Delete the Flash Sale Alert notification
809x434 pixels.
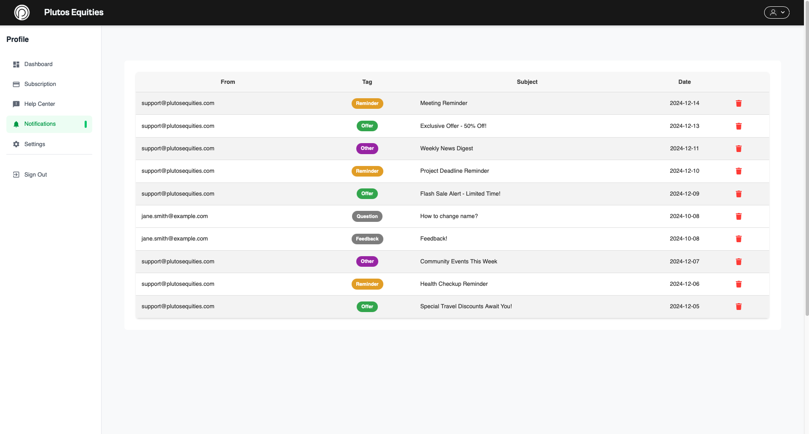[x=739, y=194]
